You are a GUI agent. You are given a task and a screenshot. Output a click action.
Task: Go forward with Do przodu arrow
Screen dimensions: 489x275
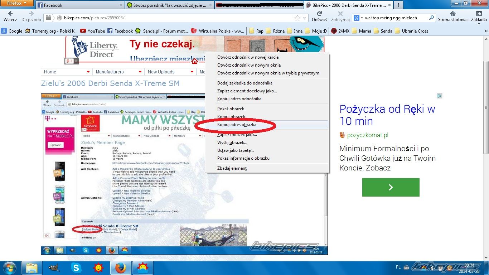coord(32,16)
